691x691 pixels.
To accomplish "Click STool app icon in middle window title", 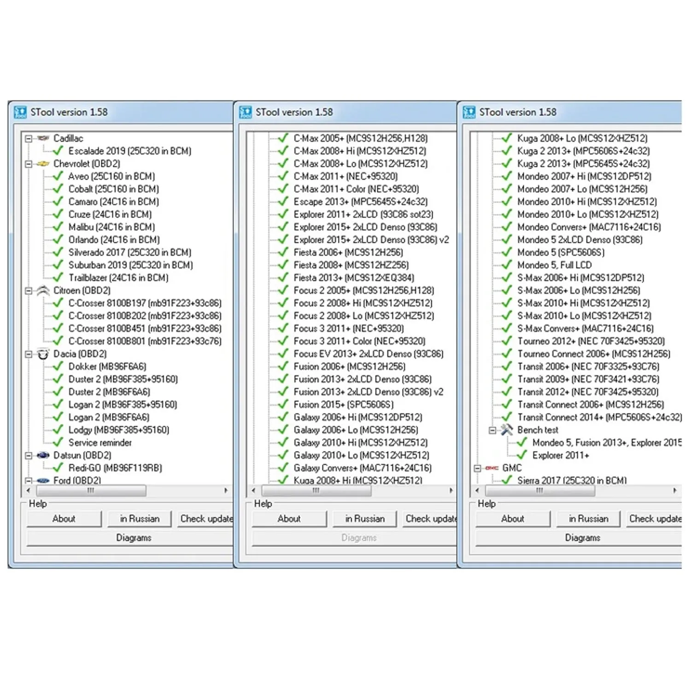I will (246, 112).
